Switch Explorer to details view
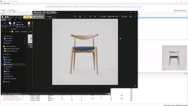 pyautogui.click(x=106, y=94)
